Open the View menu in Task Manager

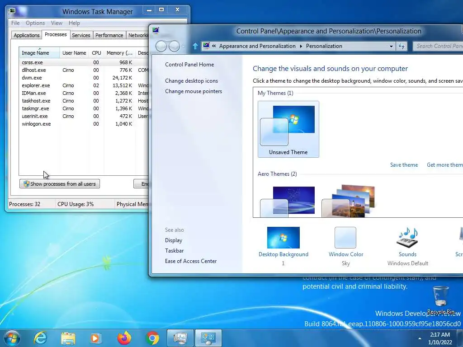(57, 23)
